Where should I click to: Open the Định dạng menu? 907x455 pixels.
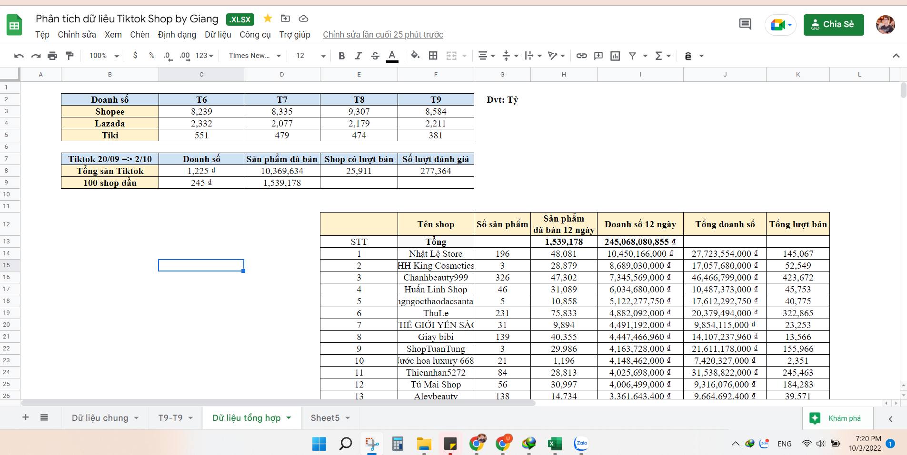pyautogui.click(x=177, y=35)
